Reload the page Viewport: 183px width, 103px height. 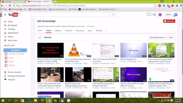coord(10,5)
